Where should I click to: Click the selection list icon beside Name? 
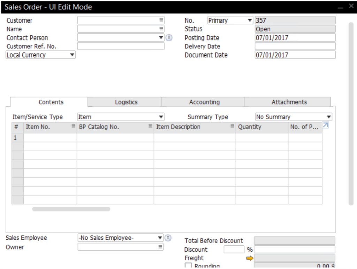[161, 29]
